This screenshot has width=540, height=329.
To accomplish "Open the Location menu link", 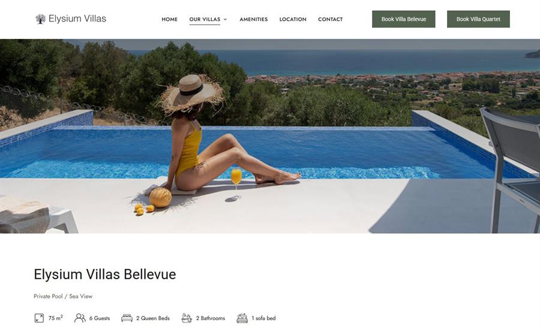I will click(x=293, y=19).
